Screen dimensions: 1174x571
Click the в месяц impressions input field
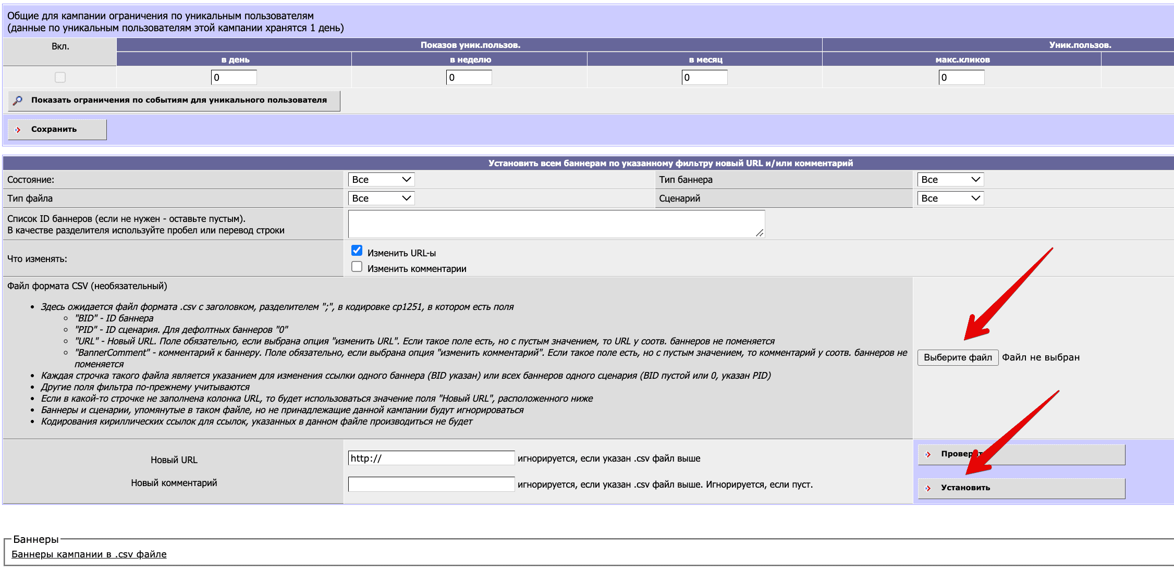(x=704, y=78)
